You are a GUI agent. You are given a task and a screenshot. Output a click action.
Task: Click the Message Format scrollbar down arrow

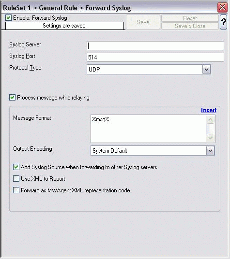(x=210, y=138)
